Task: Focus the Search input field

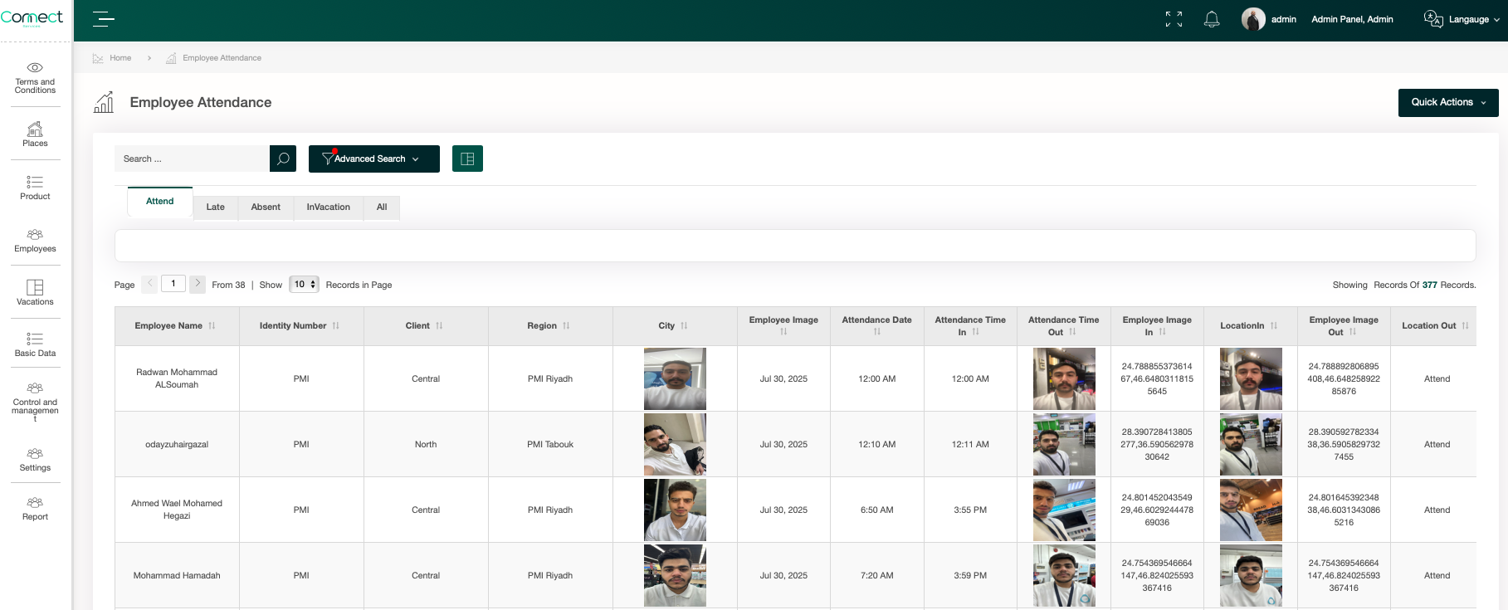Action: click(x=192, y=159)
